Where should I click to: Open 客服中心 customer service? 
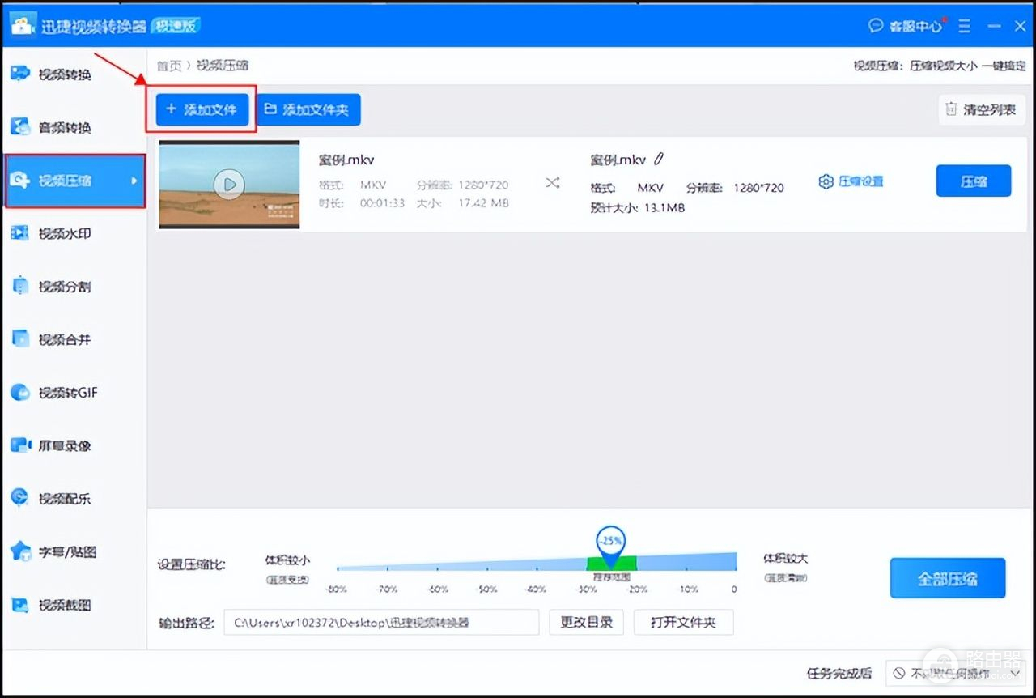click(x=906, y=26)
